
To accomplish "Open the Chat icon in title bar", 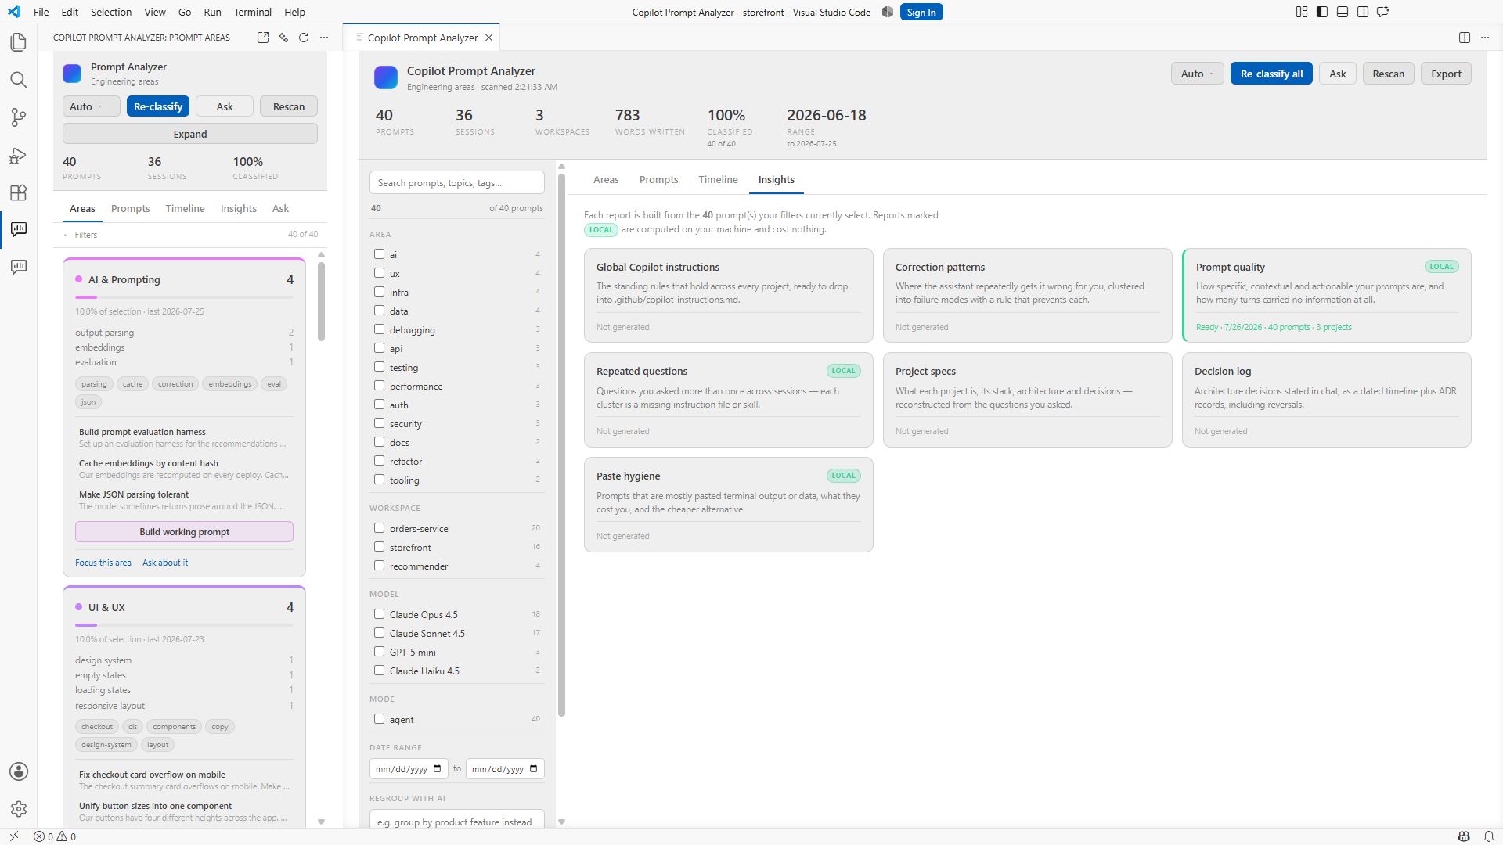I will [x=1383, y=12].
